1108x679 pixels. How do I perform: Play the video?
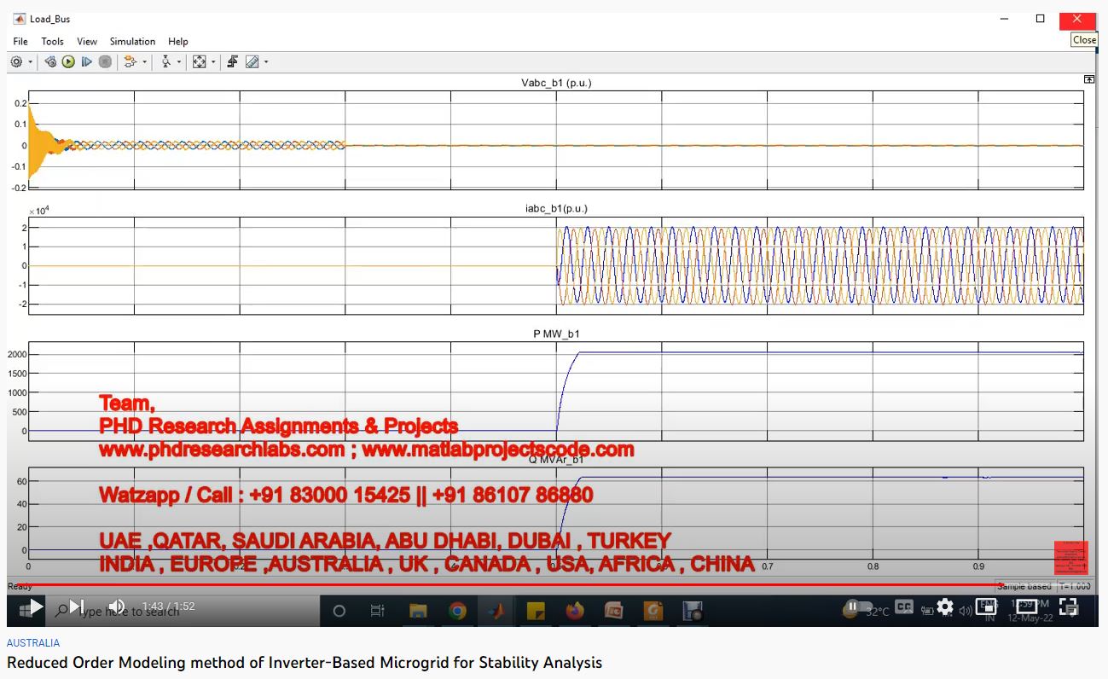pos(36,606)
